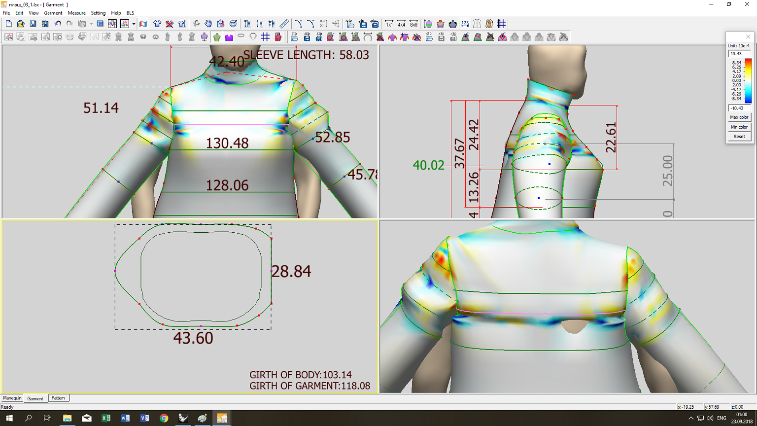Select the hand pan tool
The image size is (757, 426).
coord(208,24)
